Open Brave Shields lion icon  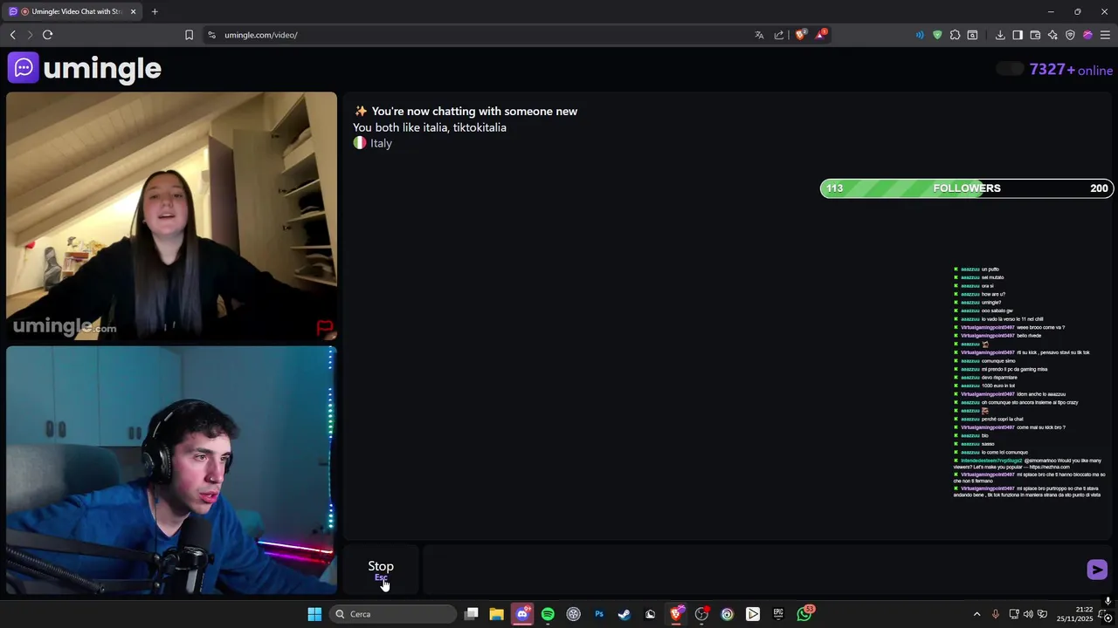pyautogui.click(x=800, y=35)
